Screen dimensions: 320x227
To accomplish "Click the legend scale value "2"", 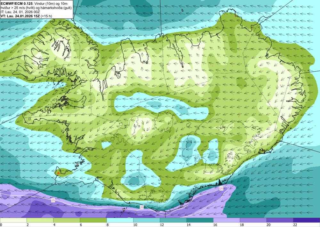I will (28, 225).
